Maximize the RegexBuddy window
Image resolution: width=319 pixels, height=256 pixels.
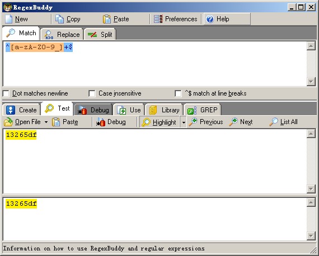click(301, 7)
